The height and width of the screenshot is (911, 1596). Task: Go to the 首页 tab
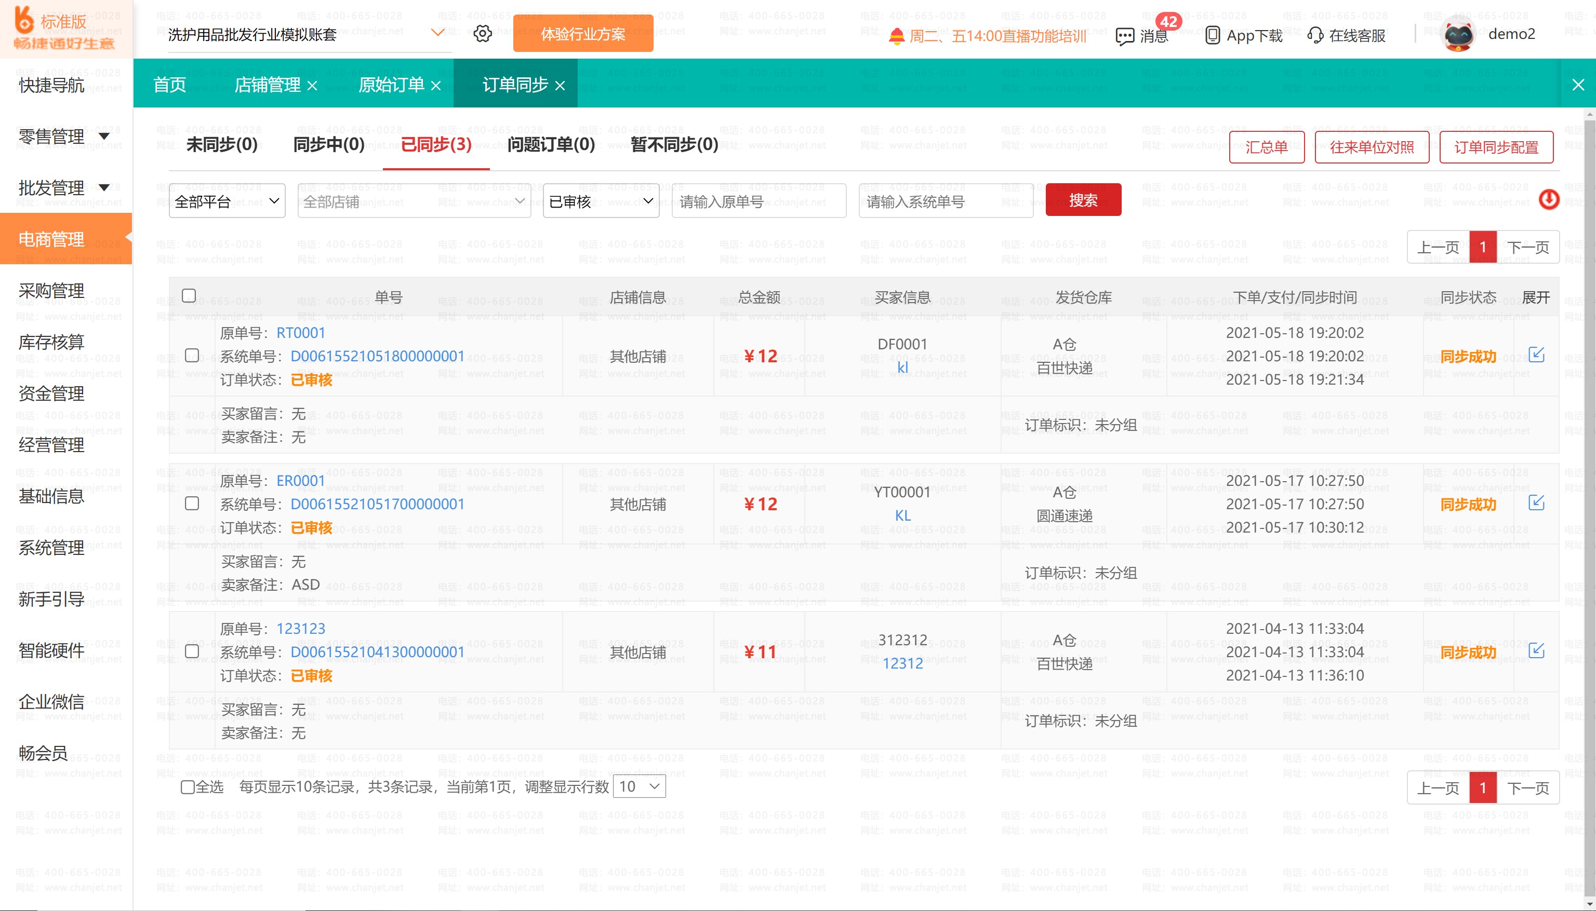pos(170,85)
